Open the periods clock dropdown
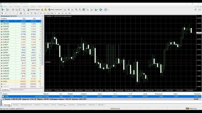 [101, 10]
